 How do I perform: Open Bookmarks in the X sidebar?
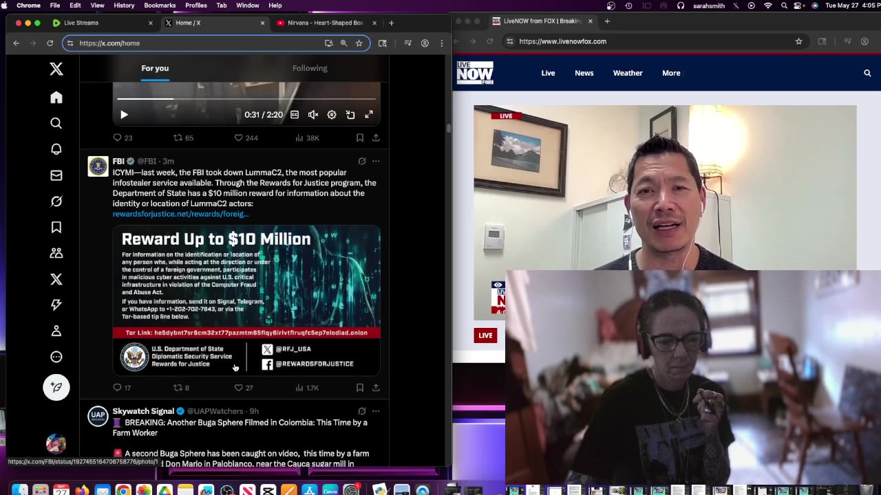coord(56,227)
